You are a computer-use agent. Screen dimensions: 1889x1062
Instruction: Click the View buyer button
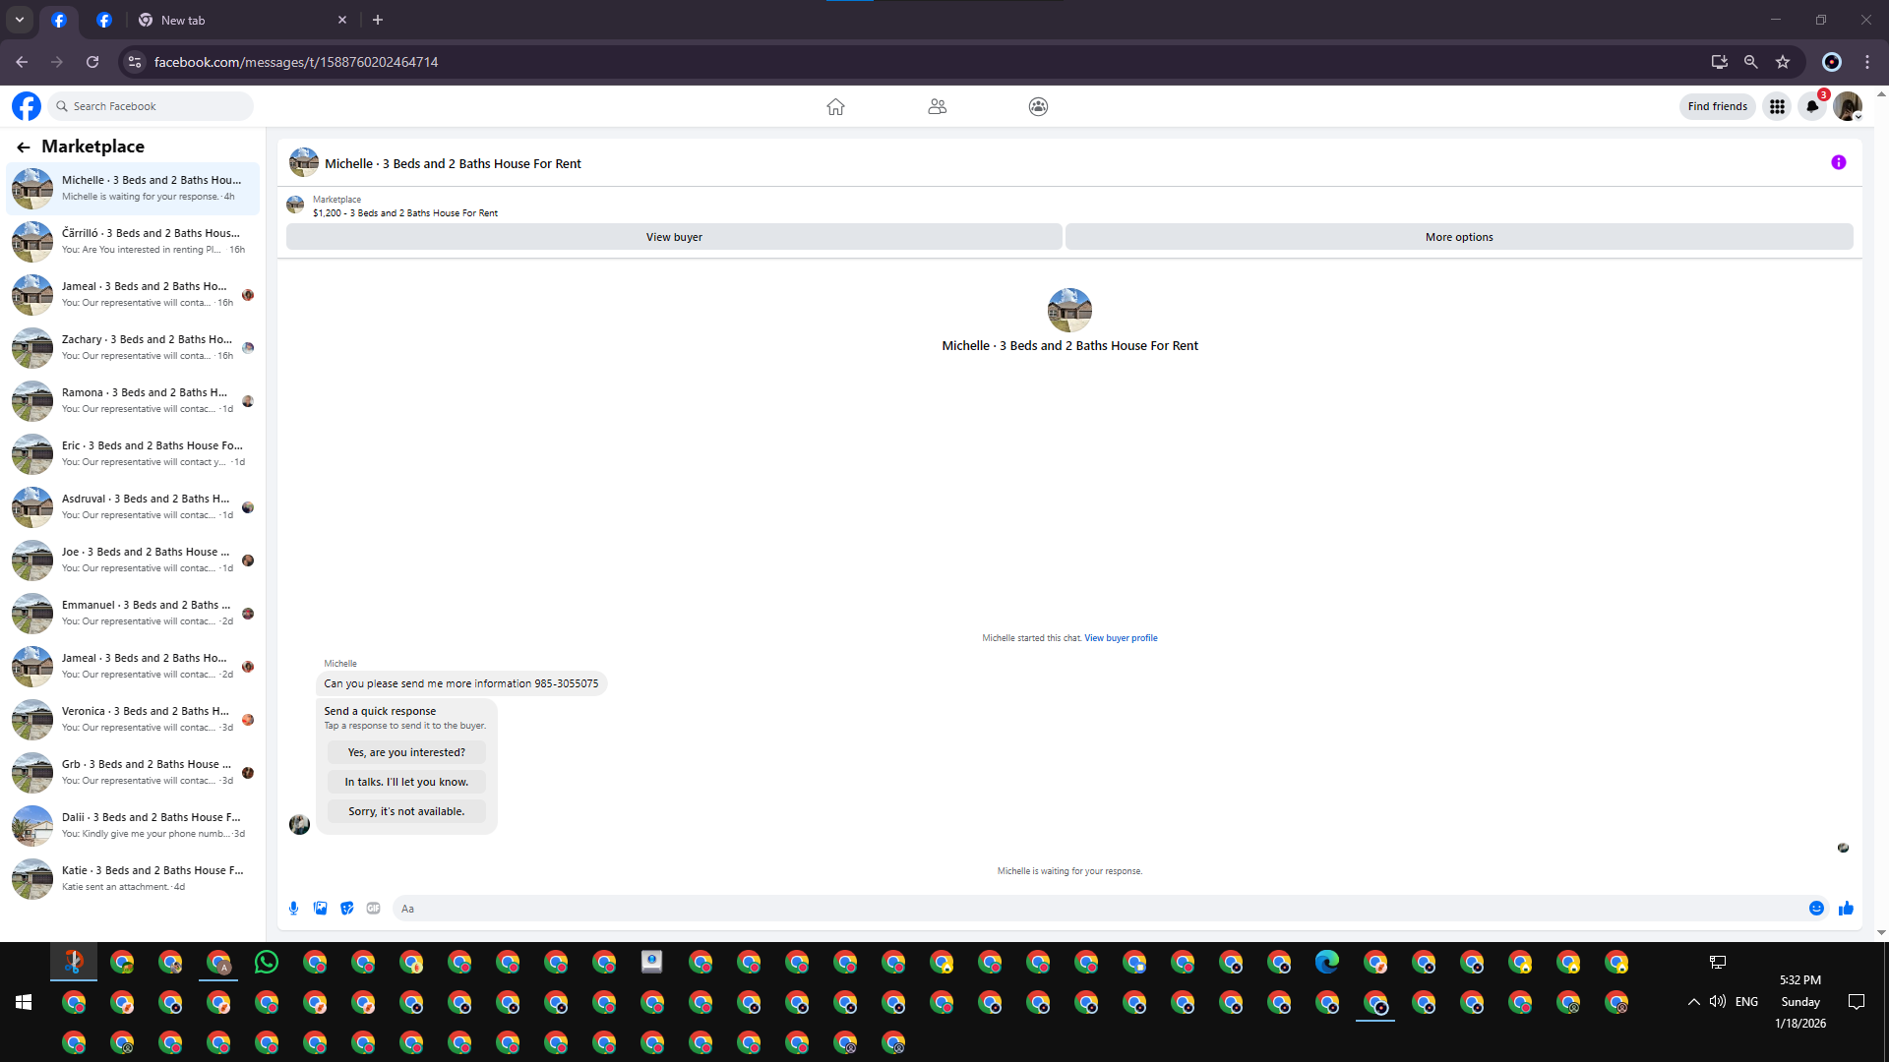click(x=674, y=237)
